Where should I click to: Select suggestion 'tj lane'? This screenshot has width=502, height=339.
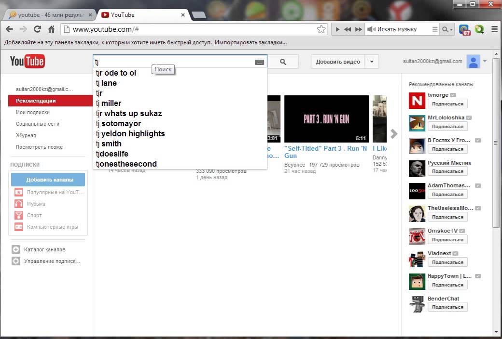[180, 83]
